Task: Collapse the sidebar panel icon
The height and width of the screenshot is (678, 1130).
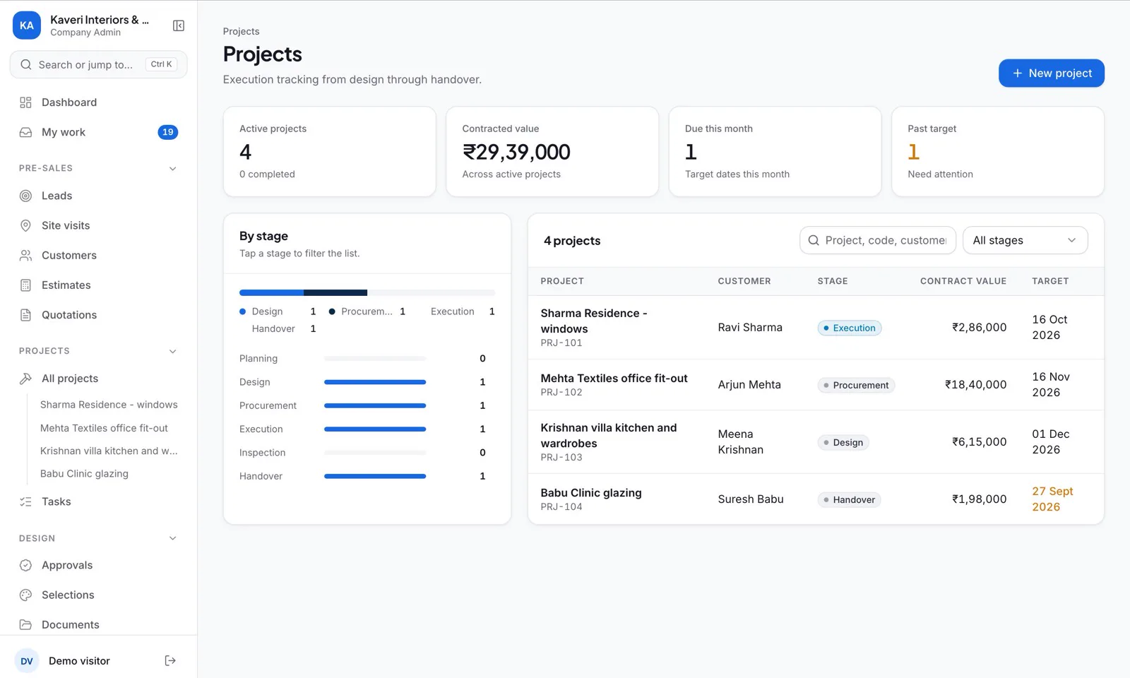Action: [x=179, y=25]
